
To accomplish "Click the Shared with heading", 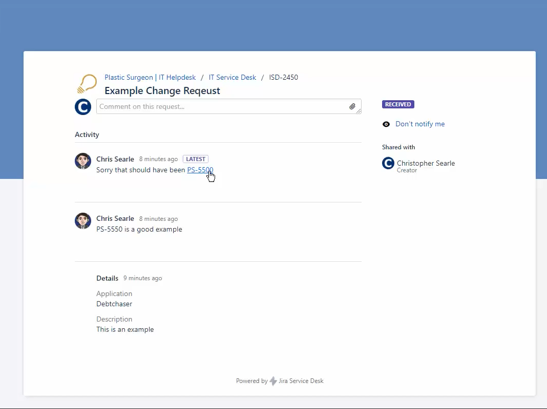I will tap(398, 147).
